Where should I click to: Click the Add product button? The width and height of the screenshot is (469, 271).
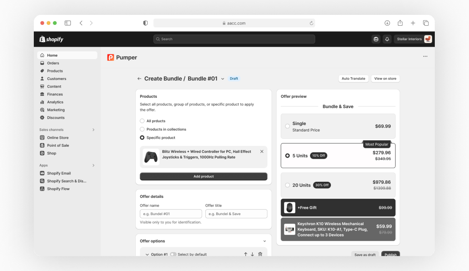pyautogui.click(x=203, y=177)
